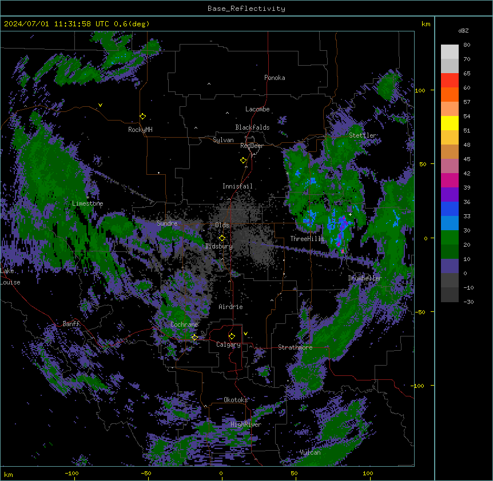Click the Sylvan label
Screen dimensions: 493x481
point(223,140)
